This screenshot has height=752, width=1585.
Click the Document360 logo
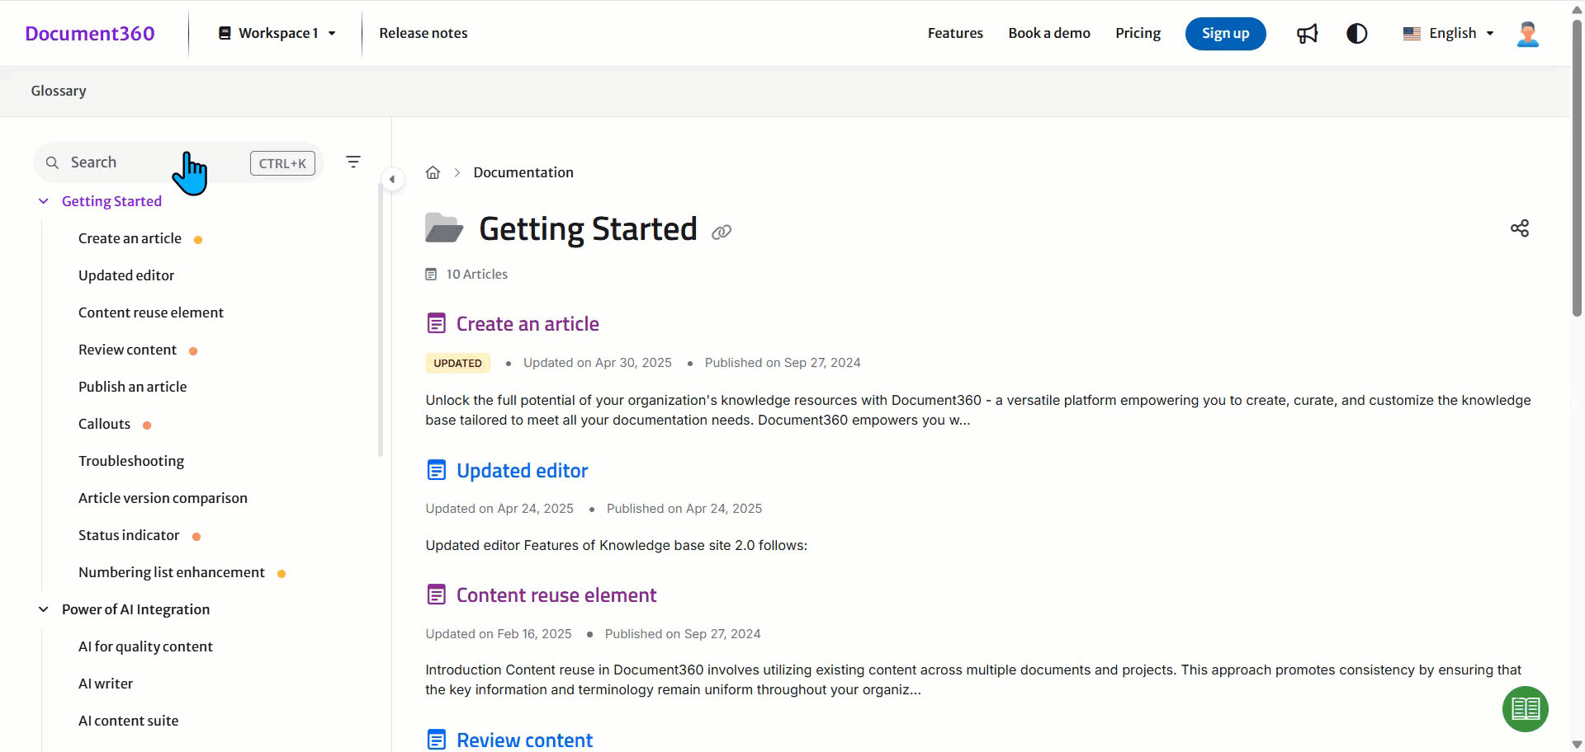point(90,33)
